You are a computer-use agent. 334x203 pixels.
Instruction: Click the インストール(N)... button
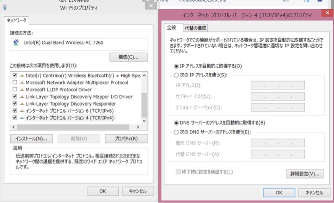[32, 139]
